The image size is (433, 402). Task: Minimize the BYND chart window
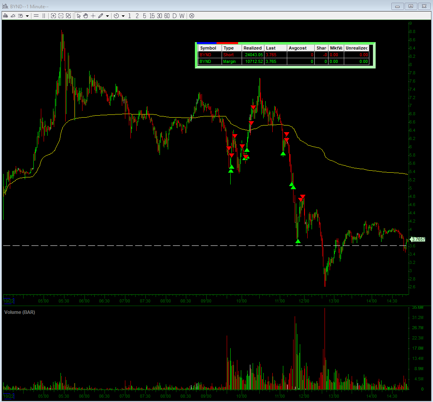pyautogui.click(x=398, y=6)
